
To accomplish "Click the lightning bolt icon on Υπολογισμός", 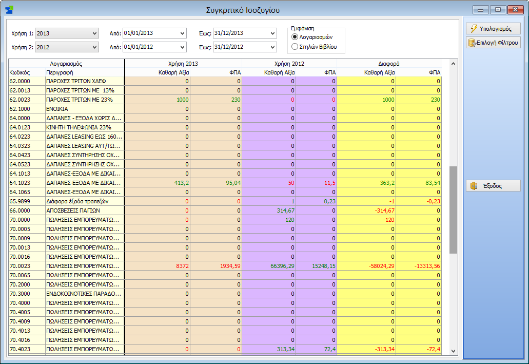I will coord(474,29).
